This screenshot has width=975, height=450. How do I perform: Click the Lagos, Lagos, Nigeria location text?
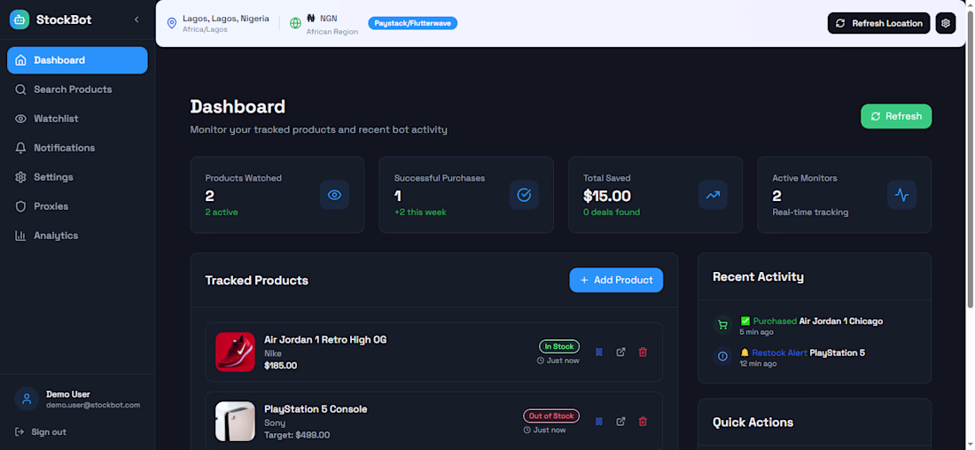(226, 19)
